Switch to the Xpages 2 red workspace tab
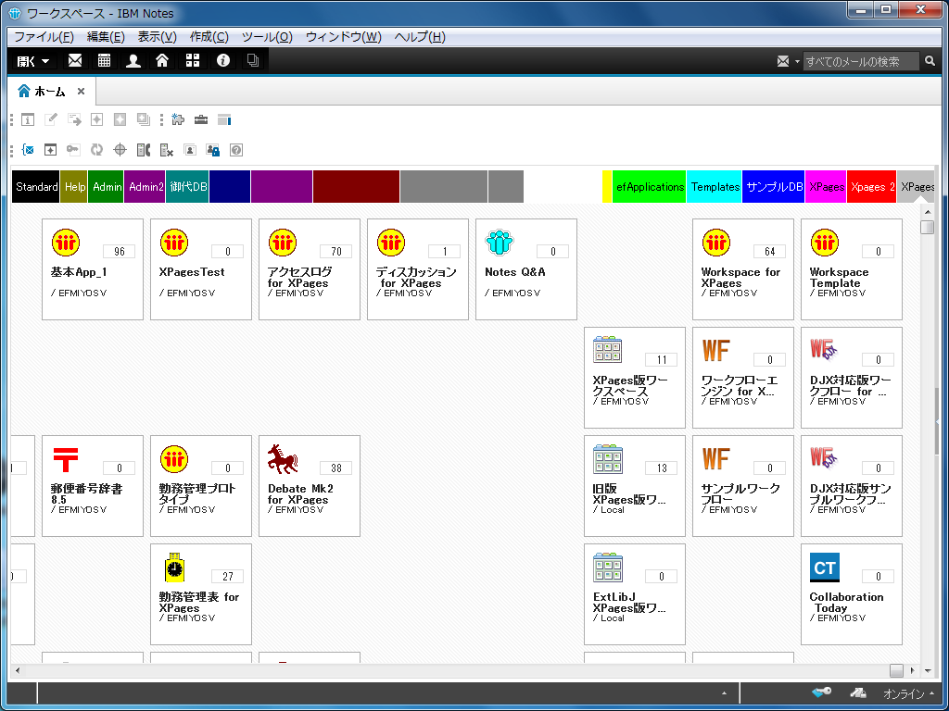The height and width of the screenshot is (711, 949). coord(872,187)
